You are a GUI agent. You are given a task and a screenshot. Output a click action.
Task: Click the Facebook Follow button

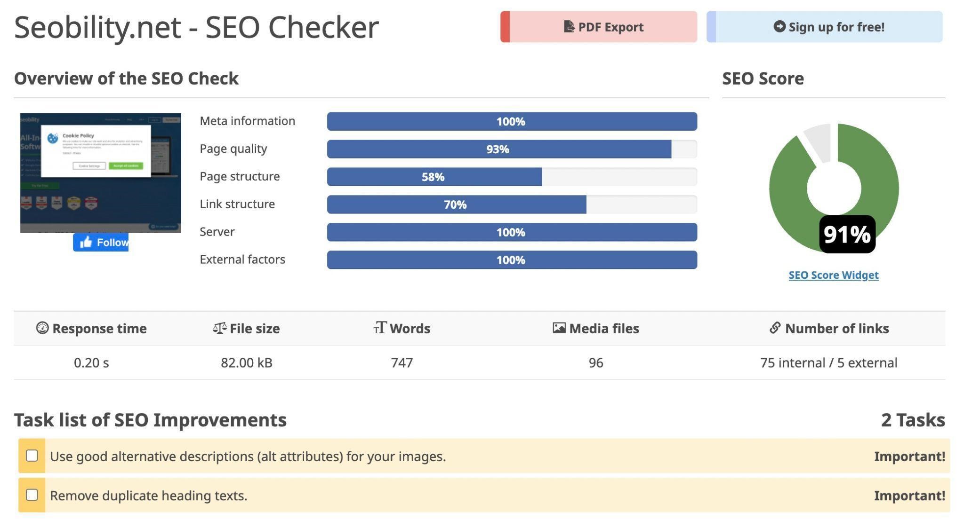(101, 242)
